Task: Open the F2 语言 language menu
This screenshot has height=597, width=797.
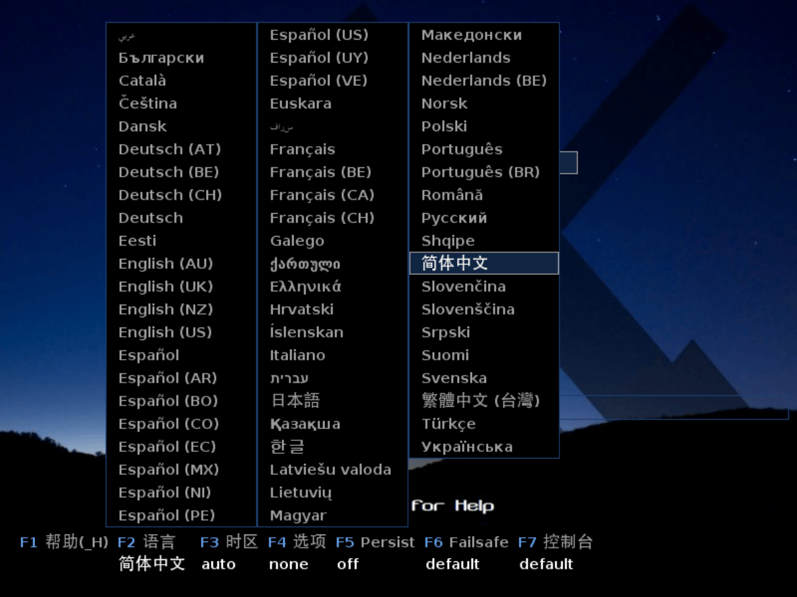Action: (x=146, y=542)
